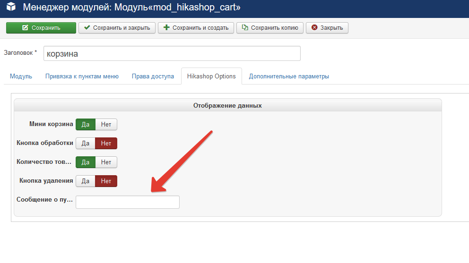The width and height of the screenshot is (469, 263).
Task: Click the copy icon on Сохранить копию
Action: click(x=245, y=27)
